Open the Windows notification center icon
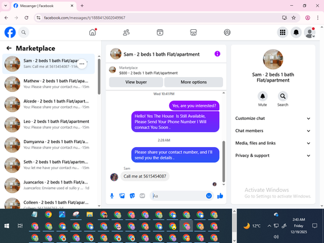This screenshot has height=243, width=324. tap(315, 226)
